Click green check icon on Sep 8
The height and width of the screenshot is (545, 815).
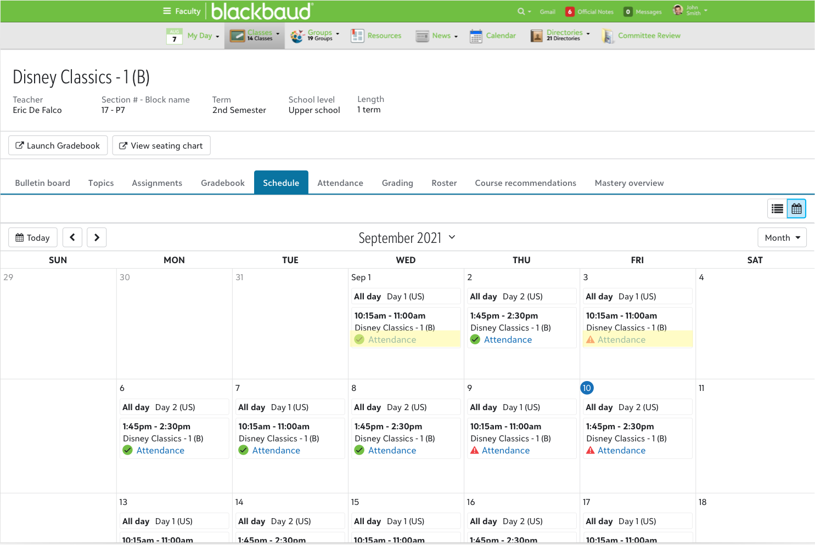[x=359, y=450]
